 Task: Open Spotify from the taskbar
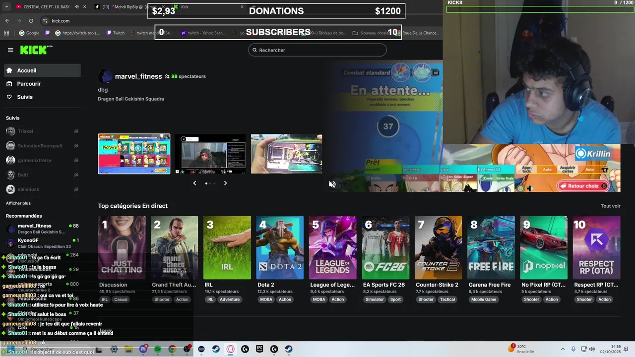[x=158, y=349]
